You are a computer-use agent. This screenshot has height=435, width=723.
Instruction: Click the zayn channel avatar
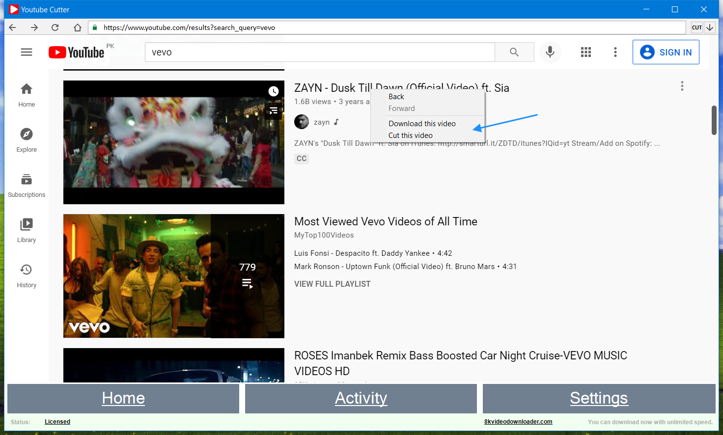click(302, 122)
